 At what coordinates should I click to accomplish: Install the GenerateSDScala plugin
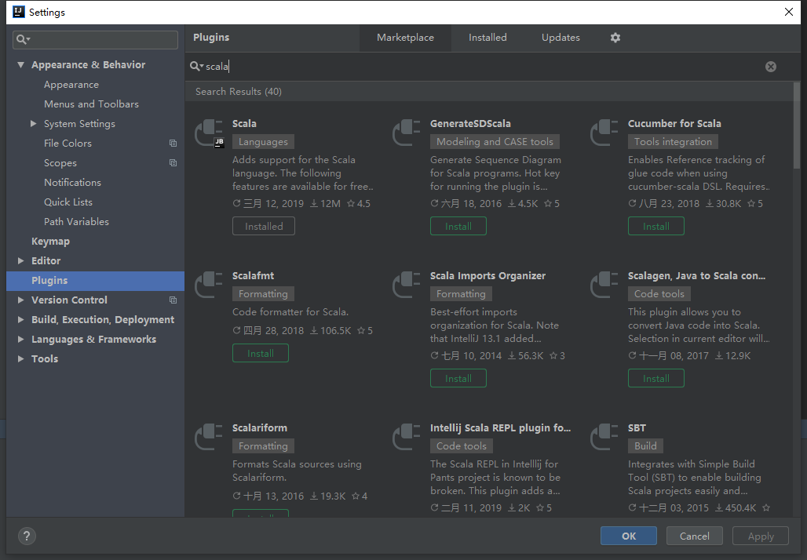458,226
